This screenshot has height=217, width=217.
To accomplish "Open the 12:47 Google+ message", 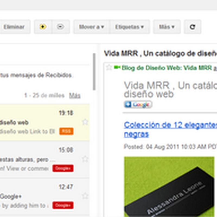I will tap(44, 196).
